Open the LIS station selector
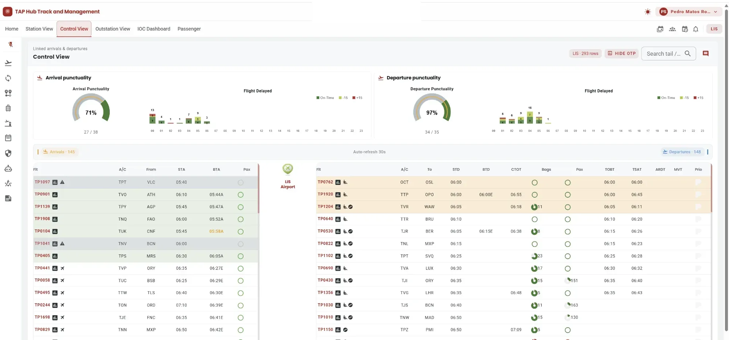Screen dimensions: 729x340 pos(714,29)
